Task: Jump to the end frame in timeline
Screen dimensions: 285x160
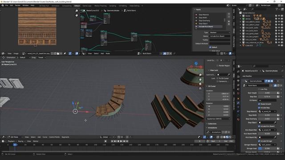Action: tap(127, 141)
